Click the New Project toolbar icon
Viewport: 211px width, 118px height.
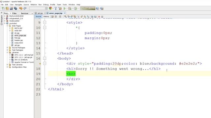(x=7, y=9)
